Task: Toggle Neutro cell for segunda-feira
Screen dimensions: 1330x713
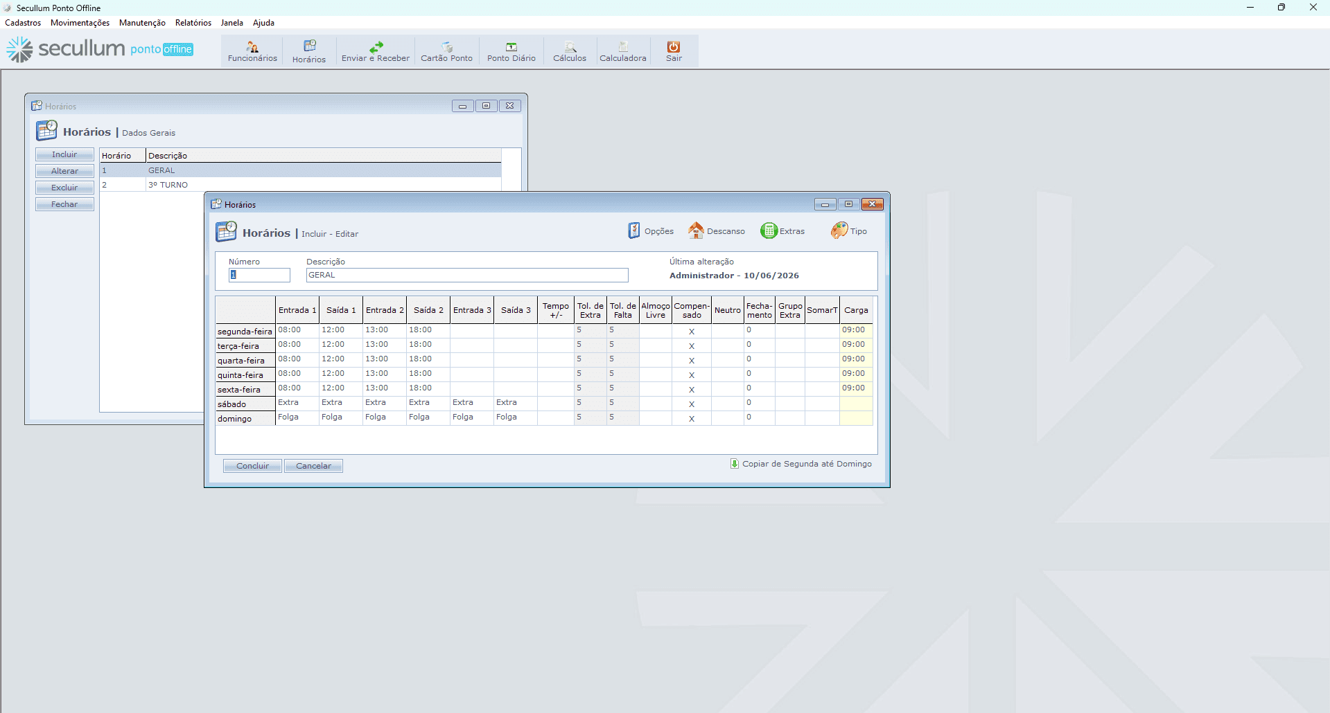Action: [x=728, y=331]
